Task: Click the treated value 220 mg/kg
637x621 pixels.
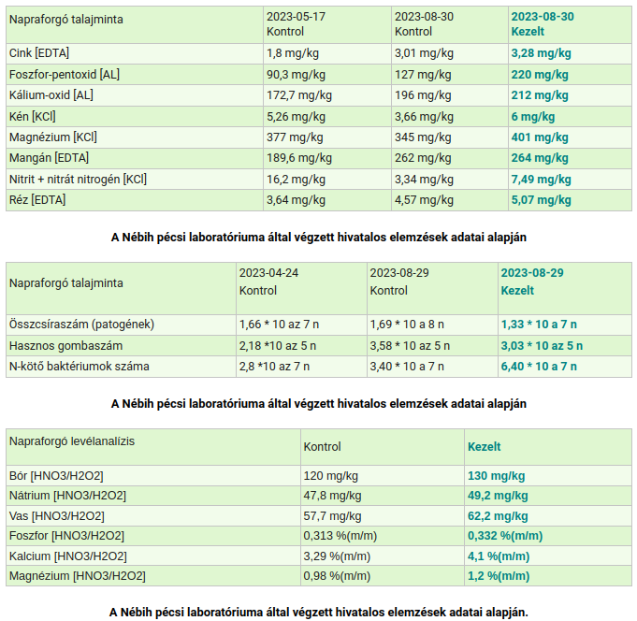Action: 541,74
